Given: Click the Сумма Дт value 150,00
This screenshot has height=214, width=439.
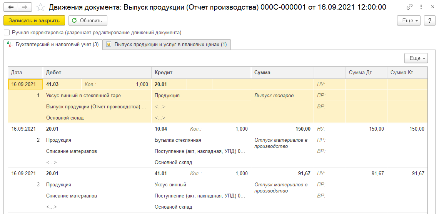Looking at the screenshot, I should pyautogui.click(x=367, y=129).
